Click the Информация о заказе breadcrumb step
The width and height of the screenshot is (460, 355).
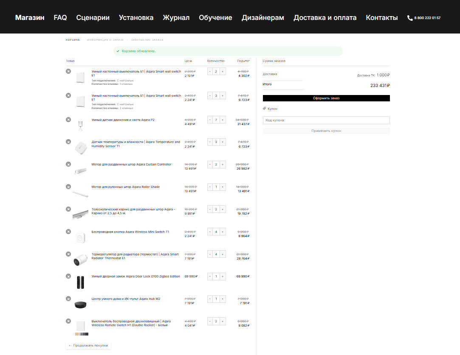(105, 40)
